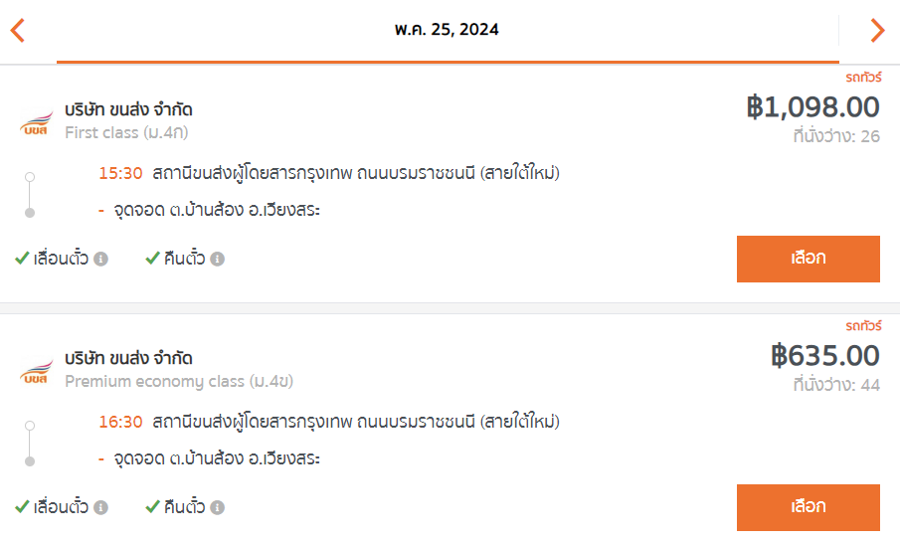Image resolution: width=900 pixels, height=543 pixels.
Task: Click the คืนตั๋ว checkmark on 16:30 trip
Action: coord(153,506)
